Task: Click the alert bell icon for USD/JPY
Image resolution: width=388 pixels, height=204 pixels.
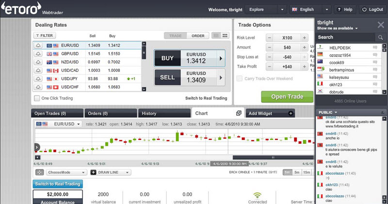Action: tap(38, 78)
